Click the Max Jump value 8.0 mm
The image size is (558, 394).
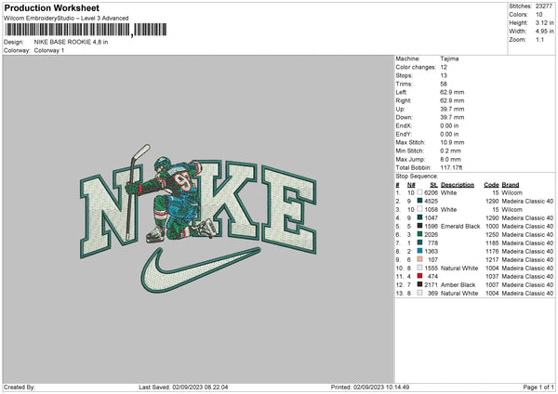[x=451, y=159]
